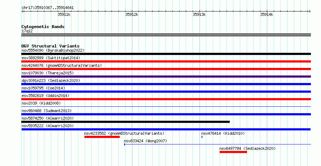Viewport: 321px width, 166px height.
Task: Click the gray 17q12 cytogenetic band bar
Action: click(166, 35)
